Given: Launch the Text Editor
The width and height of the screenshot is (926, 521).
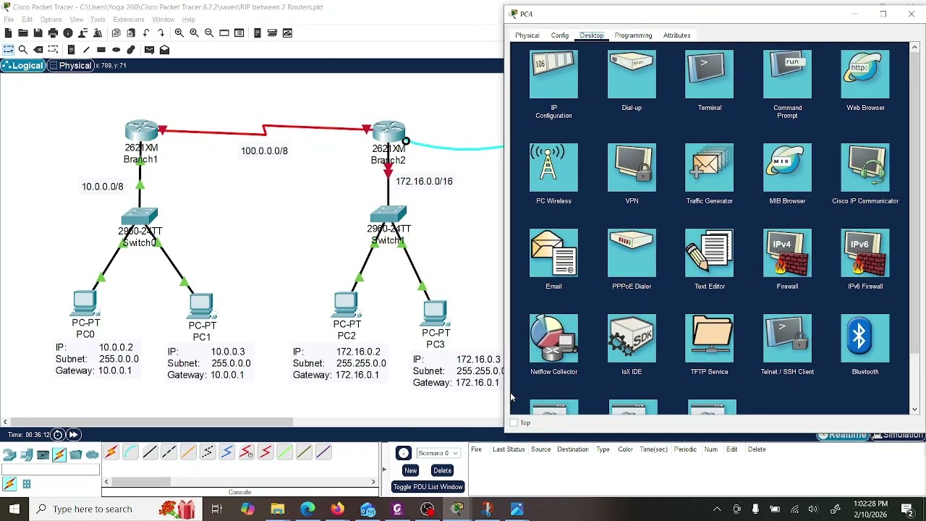Looking at the screenshot, I should point(709,253).
